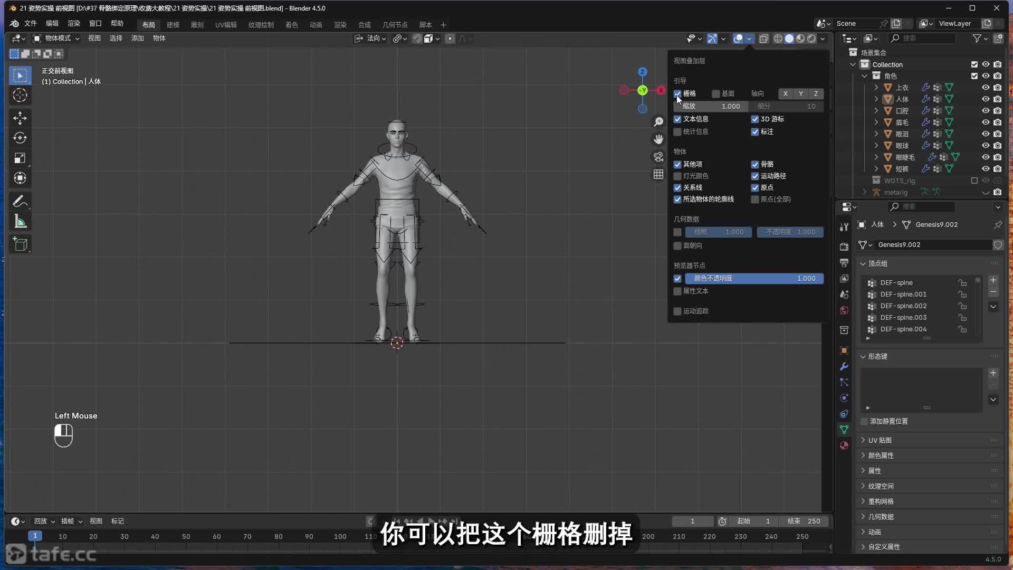The image size is (1013, 570).
Task: Switch to the 动画 workspace tab
Action: click(x=316, y=25)
